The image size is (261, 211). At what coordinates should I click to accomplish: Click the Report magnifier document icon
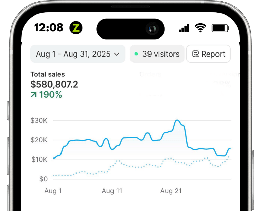click(195, 54)
